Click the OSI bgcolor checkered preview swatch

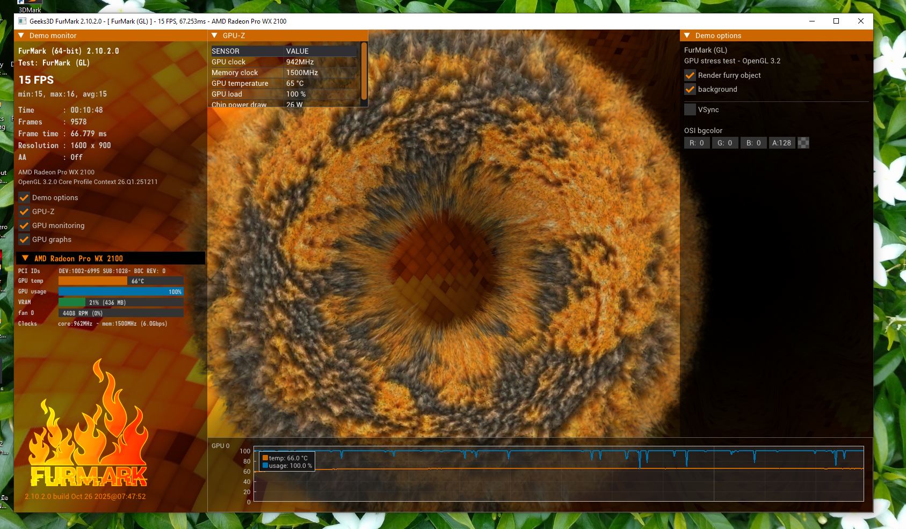803,143
